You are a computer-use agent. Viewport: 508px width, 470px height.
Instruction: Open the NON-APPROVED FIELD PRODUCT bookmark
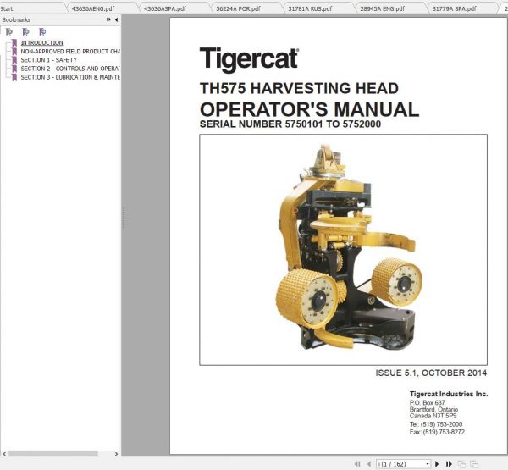click(70, 52)
